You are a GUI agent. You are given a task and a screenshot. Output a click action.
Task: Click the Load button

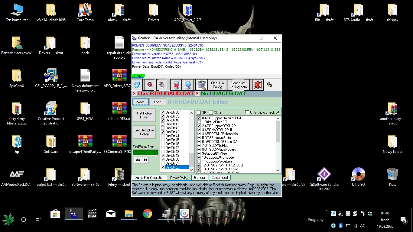point(158,102)
